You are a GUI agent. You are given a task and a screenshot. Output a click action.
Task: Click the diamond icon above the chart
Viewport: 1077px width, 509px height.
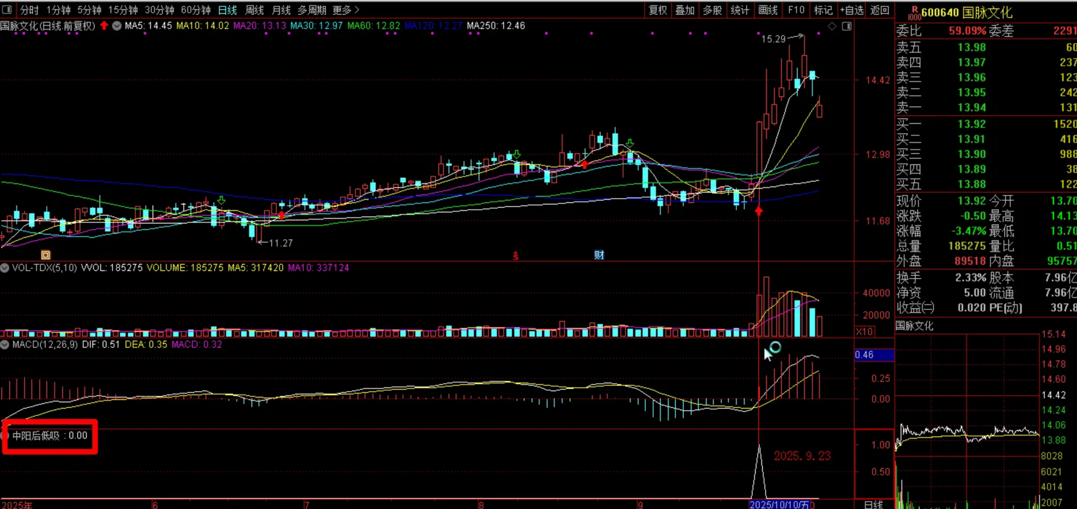pos(832,26)
